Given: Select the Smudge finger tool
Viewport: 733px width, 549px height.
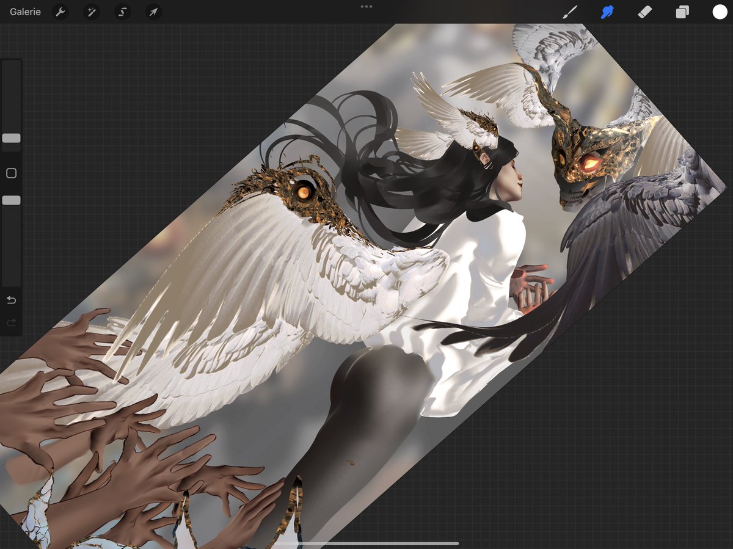Looking at the screenshot, I should coord(607,12).
